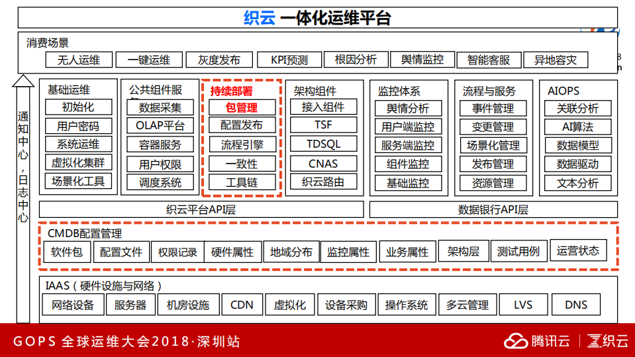
Task: Select the 织云路由 box
Action: 323,181
